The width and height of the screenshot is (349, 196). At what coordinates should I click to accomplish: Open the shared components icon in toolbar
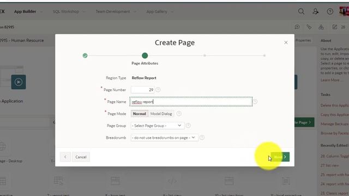(x=321, y=27)
